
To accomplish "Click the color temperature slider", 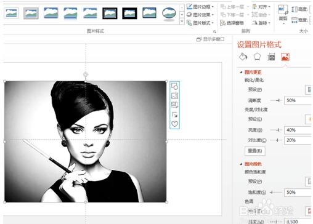I will click(276, 222).
